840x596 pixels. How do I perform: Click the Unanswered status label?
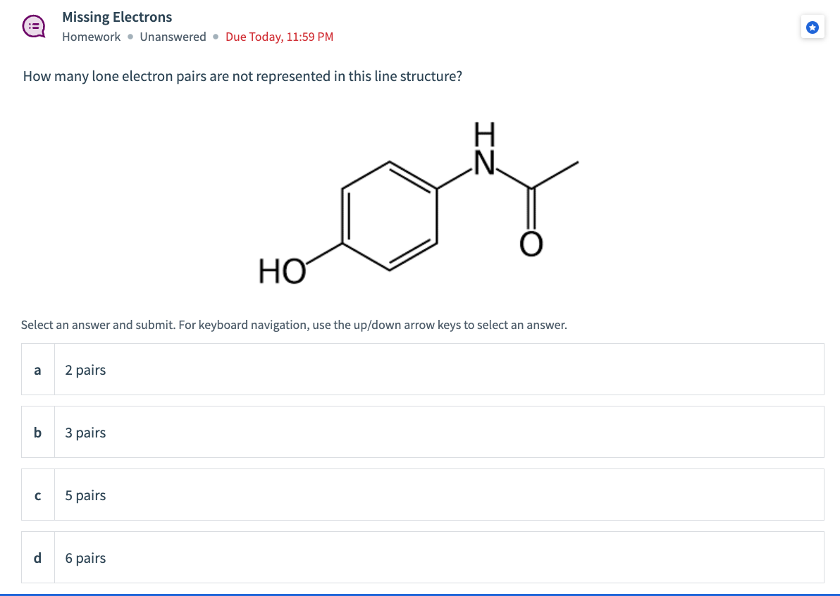tap(173, 37)
